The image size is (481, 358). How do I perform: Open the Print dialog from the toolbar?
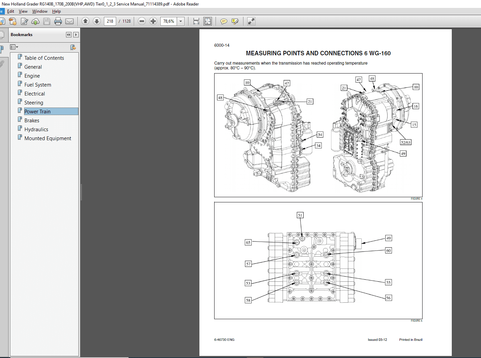[x=58, y=21]
